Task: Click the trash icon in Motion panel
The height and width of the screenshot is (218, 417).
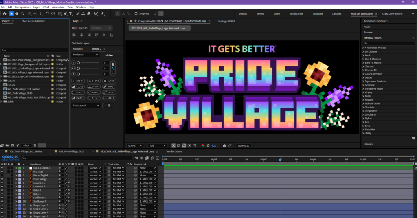Action: 109,106
